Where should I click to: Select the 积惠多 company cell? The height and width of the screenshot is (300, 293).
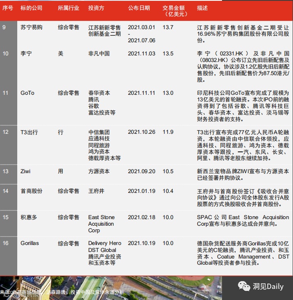29,218
